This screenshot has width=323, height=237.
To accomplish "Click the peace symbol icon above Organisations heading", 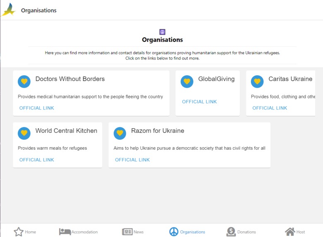I will [162, 32].
